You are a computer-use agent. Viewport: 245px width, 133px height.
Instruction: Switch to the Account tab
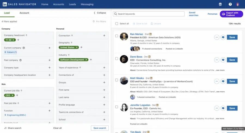point(24,13)
